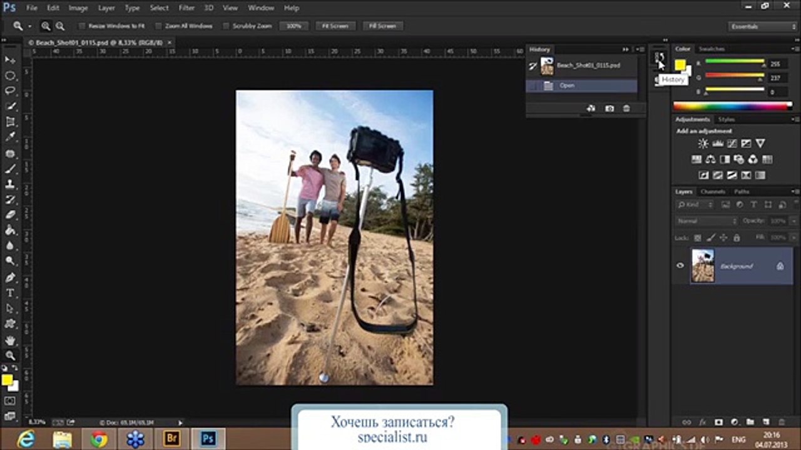
Task: Select the Crop tool
Action: point(10,122)
